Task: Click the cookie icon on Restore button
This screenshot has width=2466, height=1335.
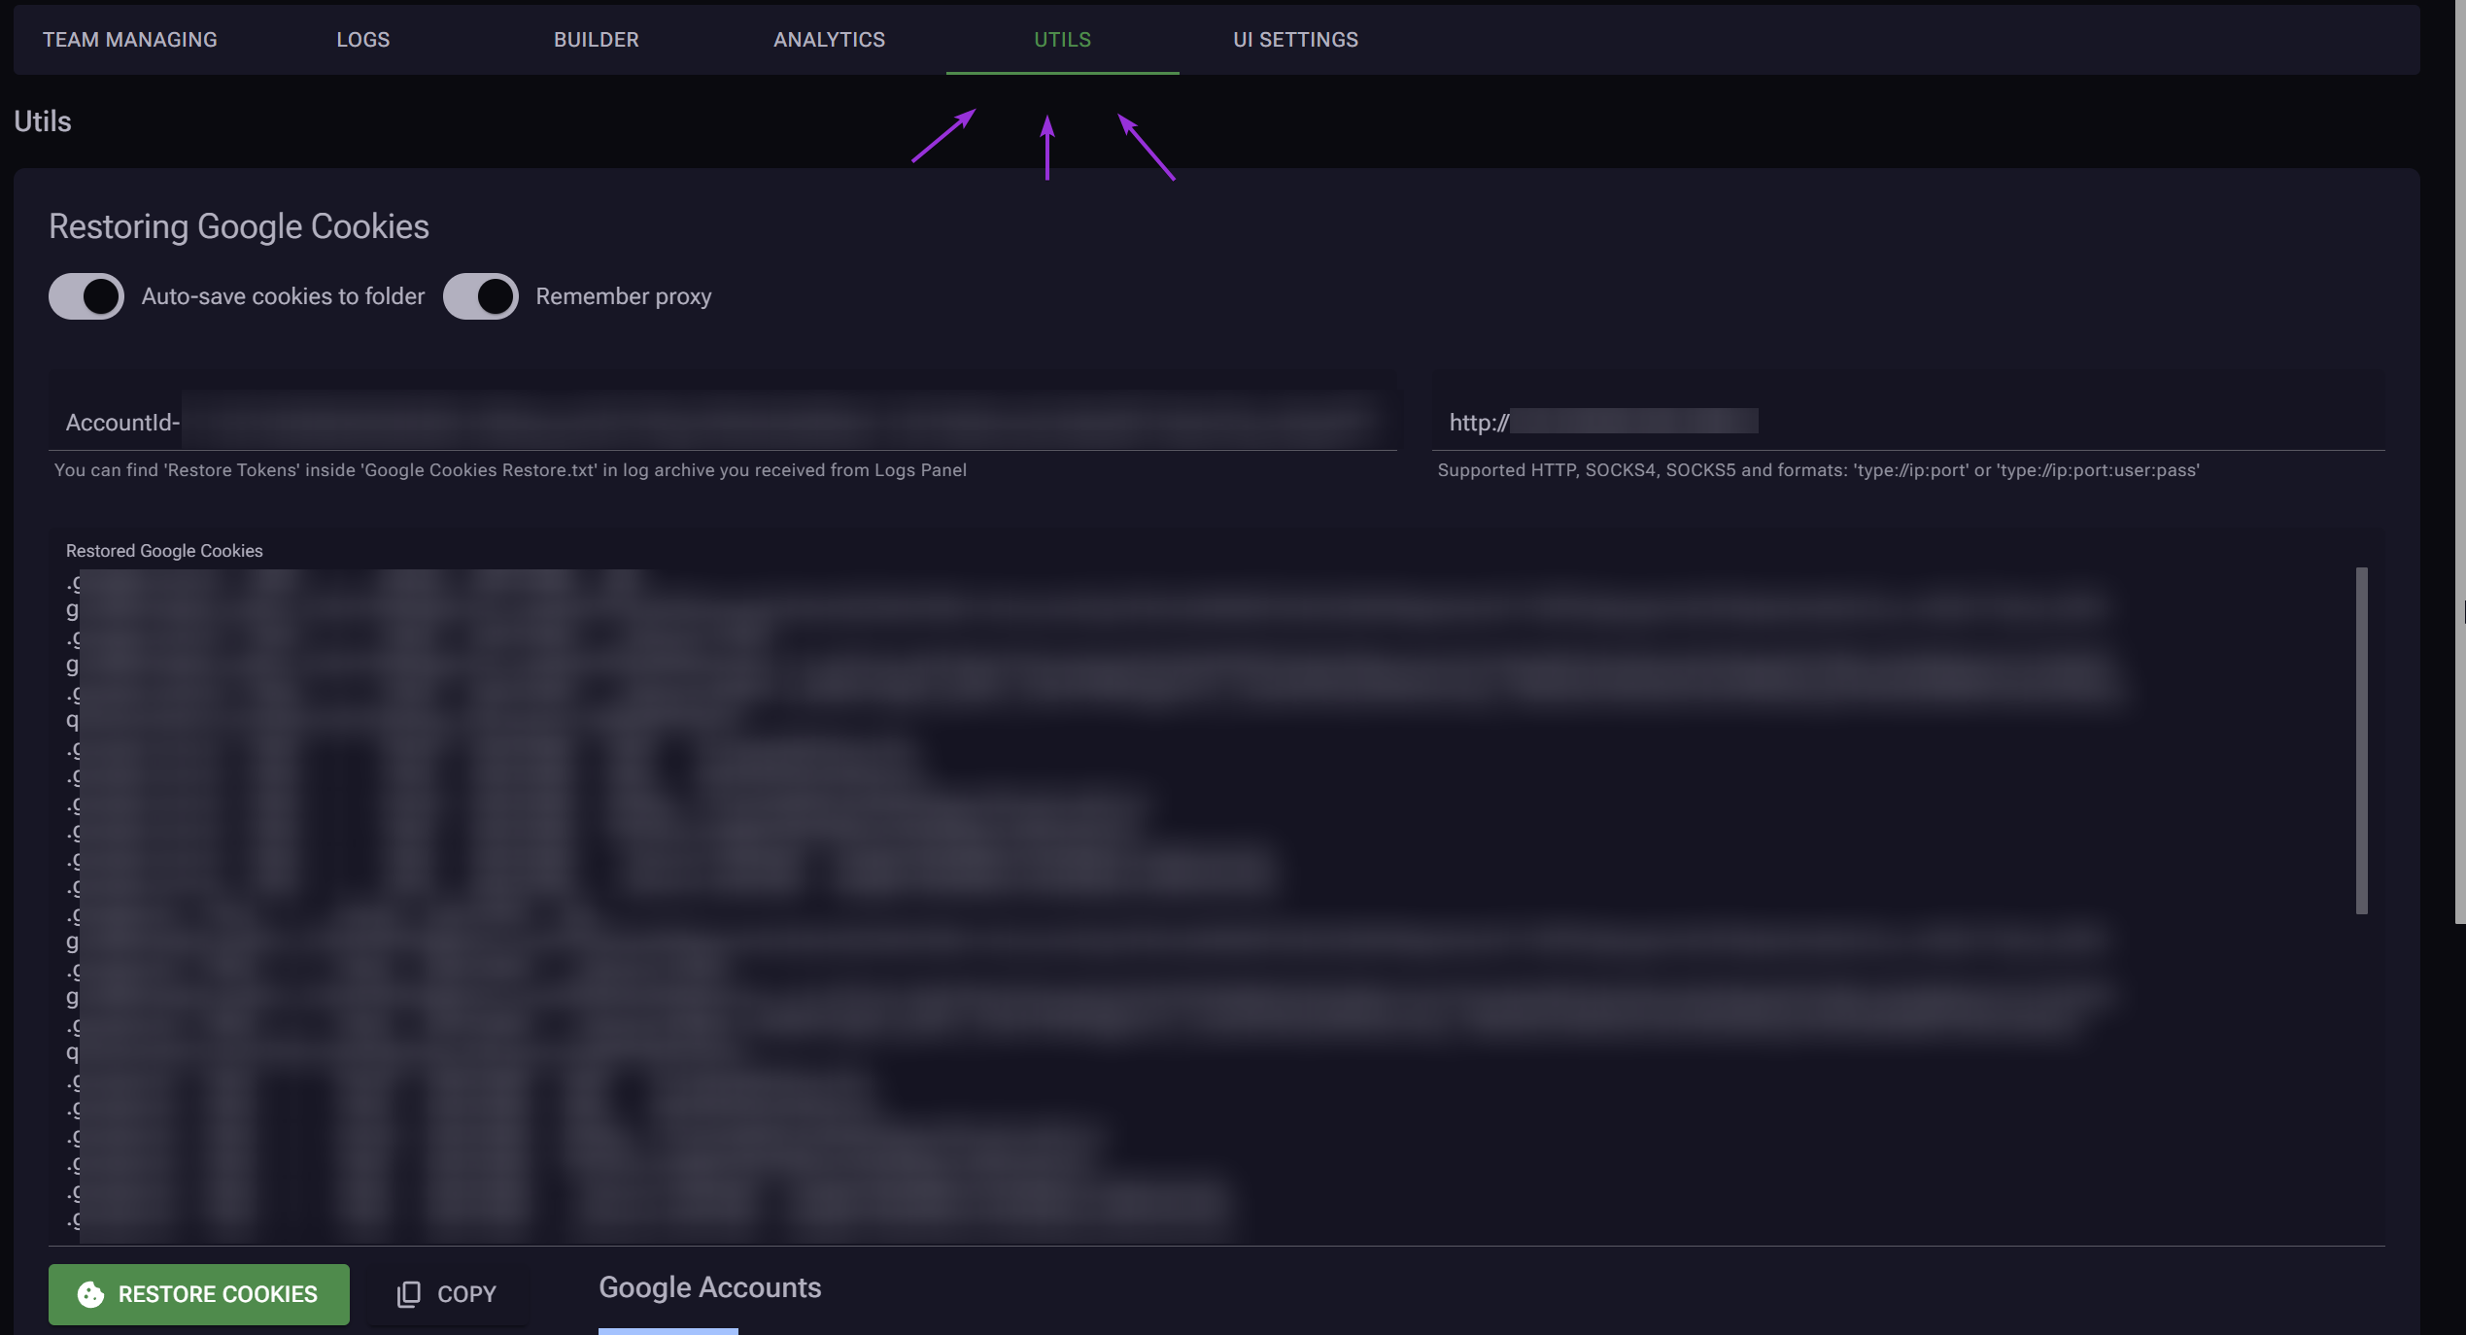Action: [90, 1294]
